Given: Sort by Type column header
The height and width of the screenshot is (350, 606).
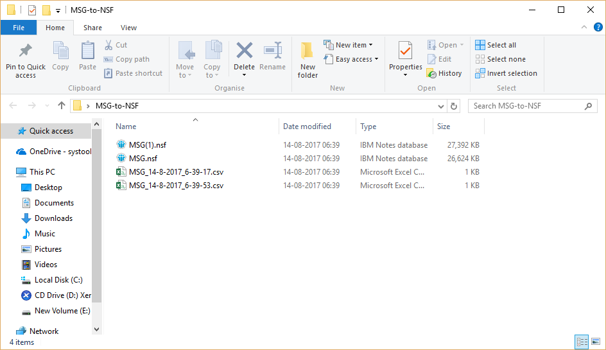Looking at the screenshot, I should pyautogui.click(x=394, y=126).
